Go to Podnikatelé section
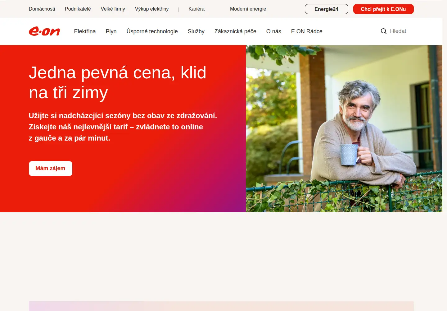Image resolution: width=447 pixels, height=311 pixels. [x=78, y=9]
